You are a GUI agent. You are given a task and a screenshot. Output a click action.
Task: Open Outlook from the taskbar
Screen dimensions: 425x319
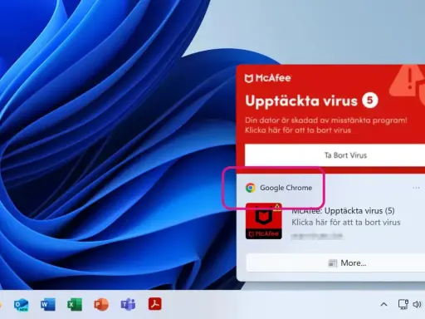tap(22, 305)
